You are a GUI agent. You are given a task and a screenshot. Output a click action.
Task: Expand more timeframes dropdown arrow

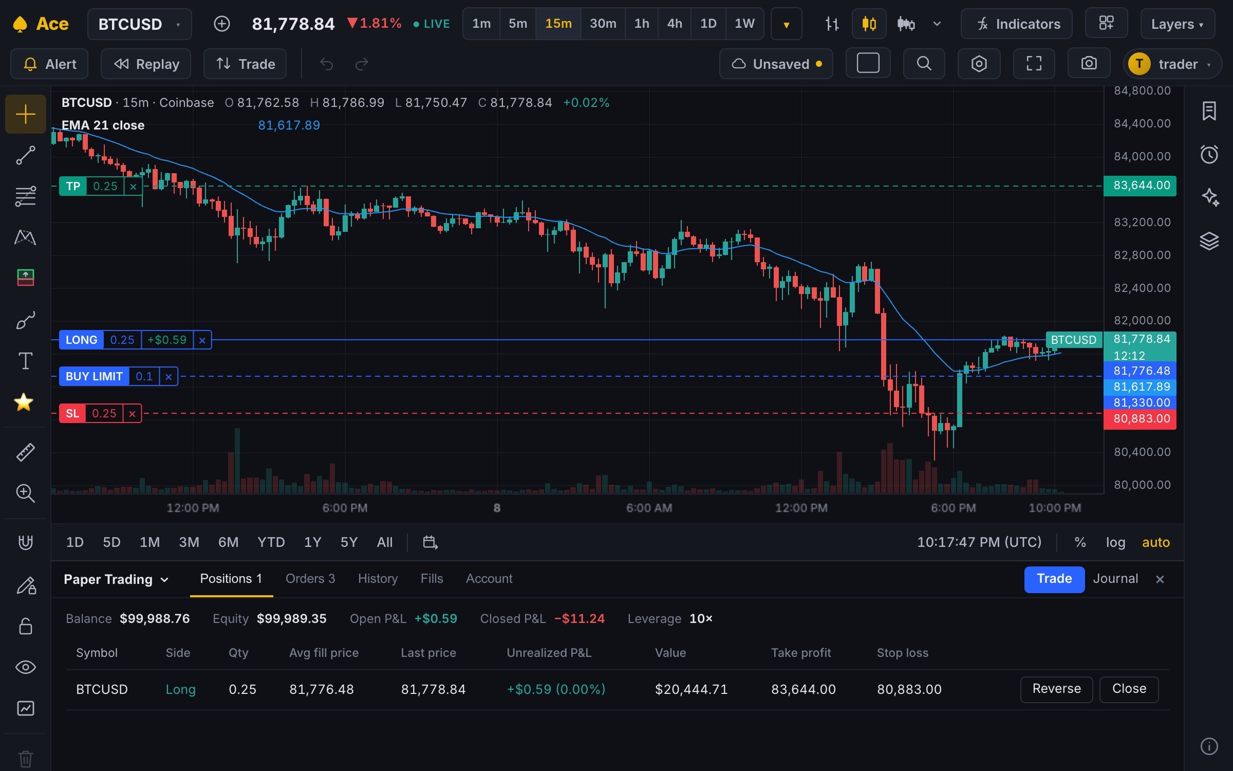click(786, 24)
